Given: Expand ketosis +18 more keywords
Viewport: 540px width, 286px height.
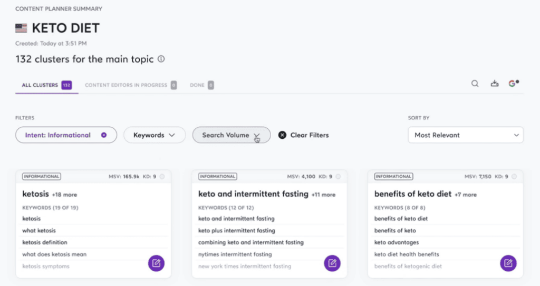Looking at the screenshot, I should (64, 195).
